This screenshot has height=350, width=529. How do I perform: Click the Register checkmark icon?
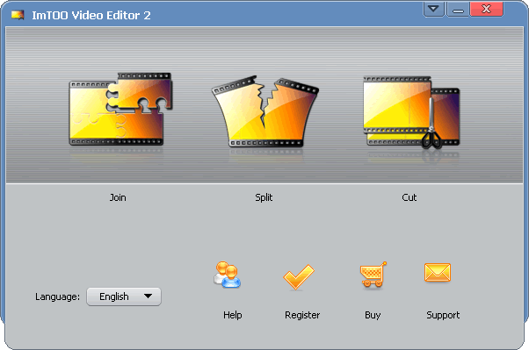pyautogui.click(x=299, y=277)
